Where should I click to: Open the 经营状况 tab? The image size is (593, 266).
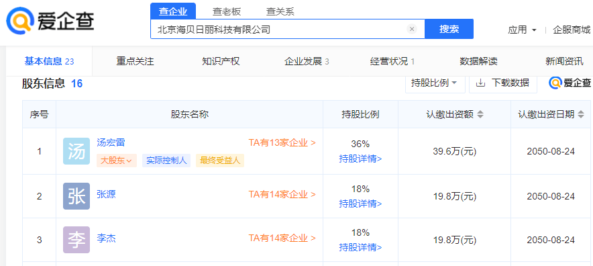(x=392, y=61)
